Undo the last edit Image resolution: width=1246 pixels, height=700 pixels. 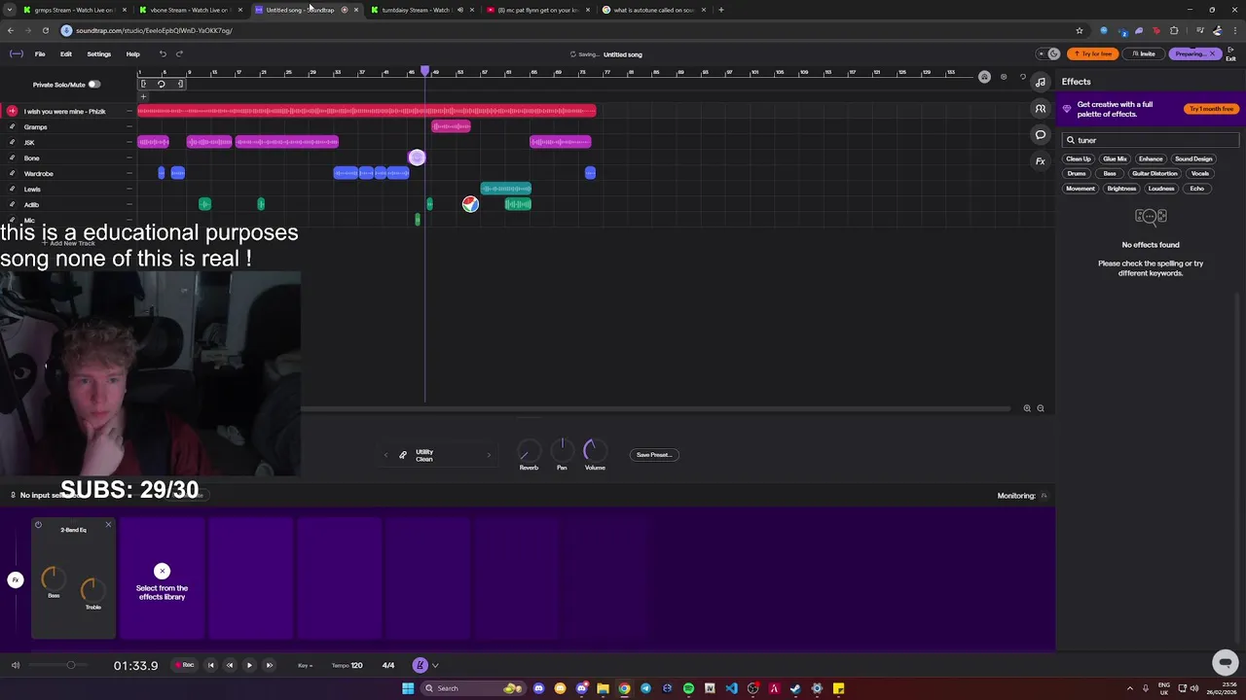(x=163, y=53)
